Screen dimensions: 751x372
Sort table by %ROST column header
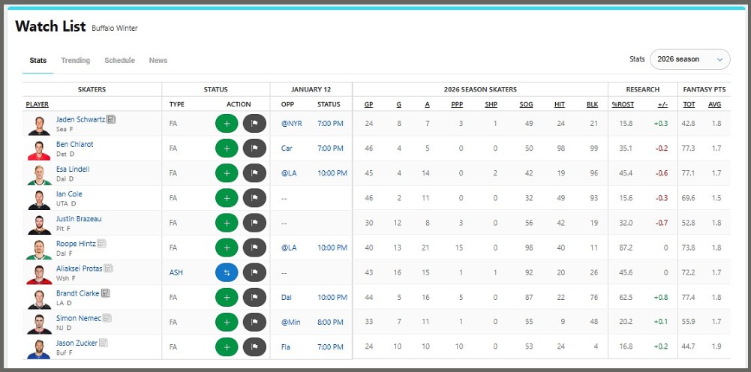(623, 104)
